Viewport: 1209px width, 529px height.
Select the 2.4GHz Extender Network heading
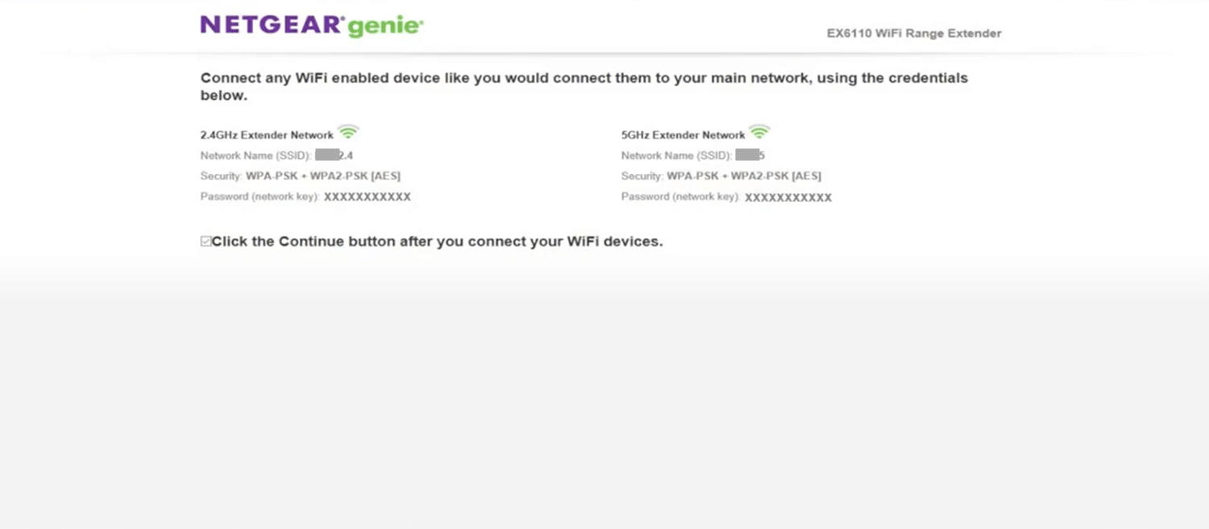pyautogui.click(x=267, y=135)
